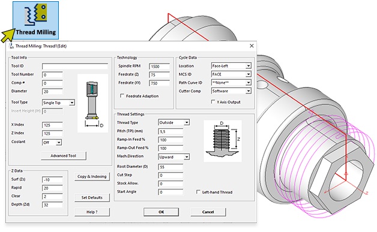Click the Set Defaults button

[x=92, y=198]
